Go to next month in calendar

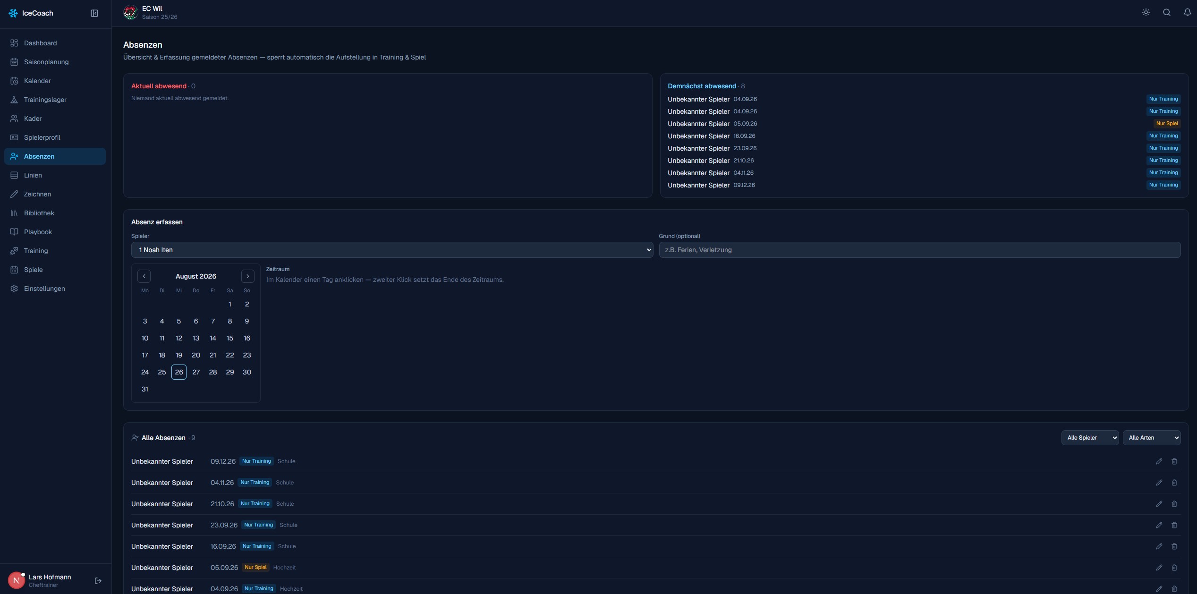click(248, 276)
